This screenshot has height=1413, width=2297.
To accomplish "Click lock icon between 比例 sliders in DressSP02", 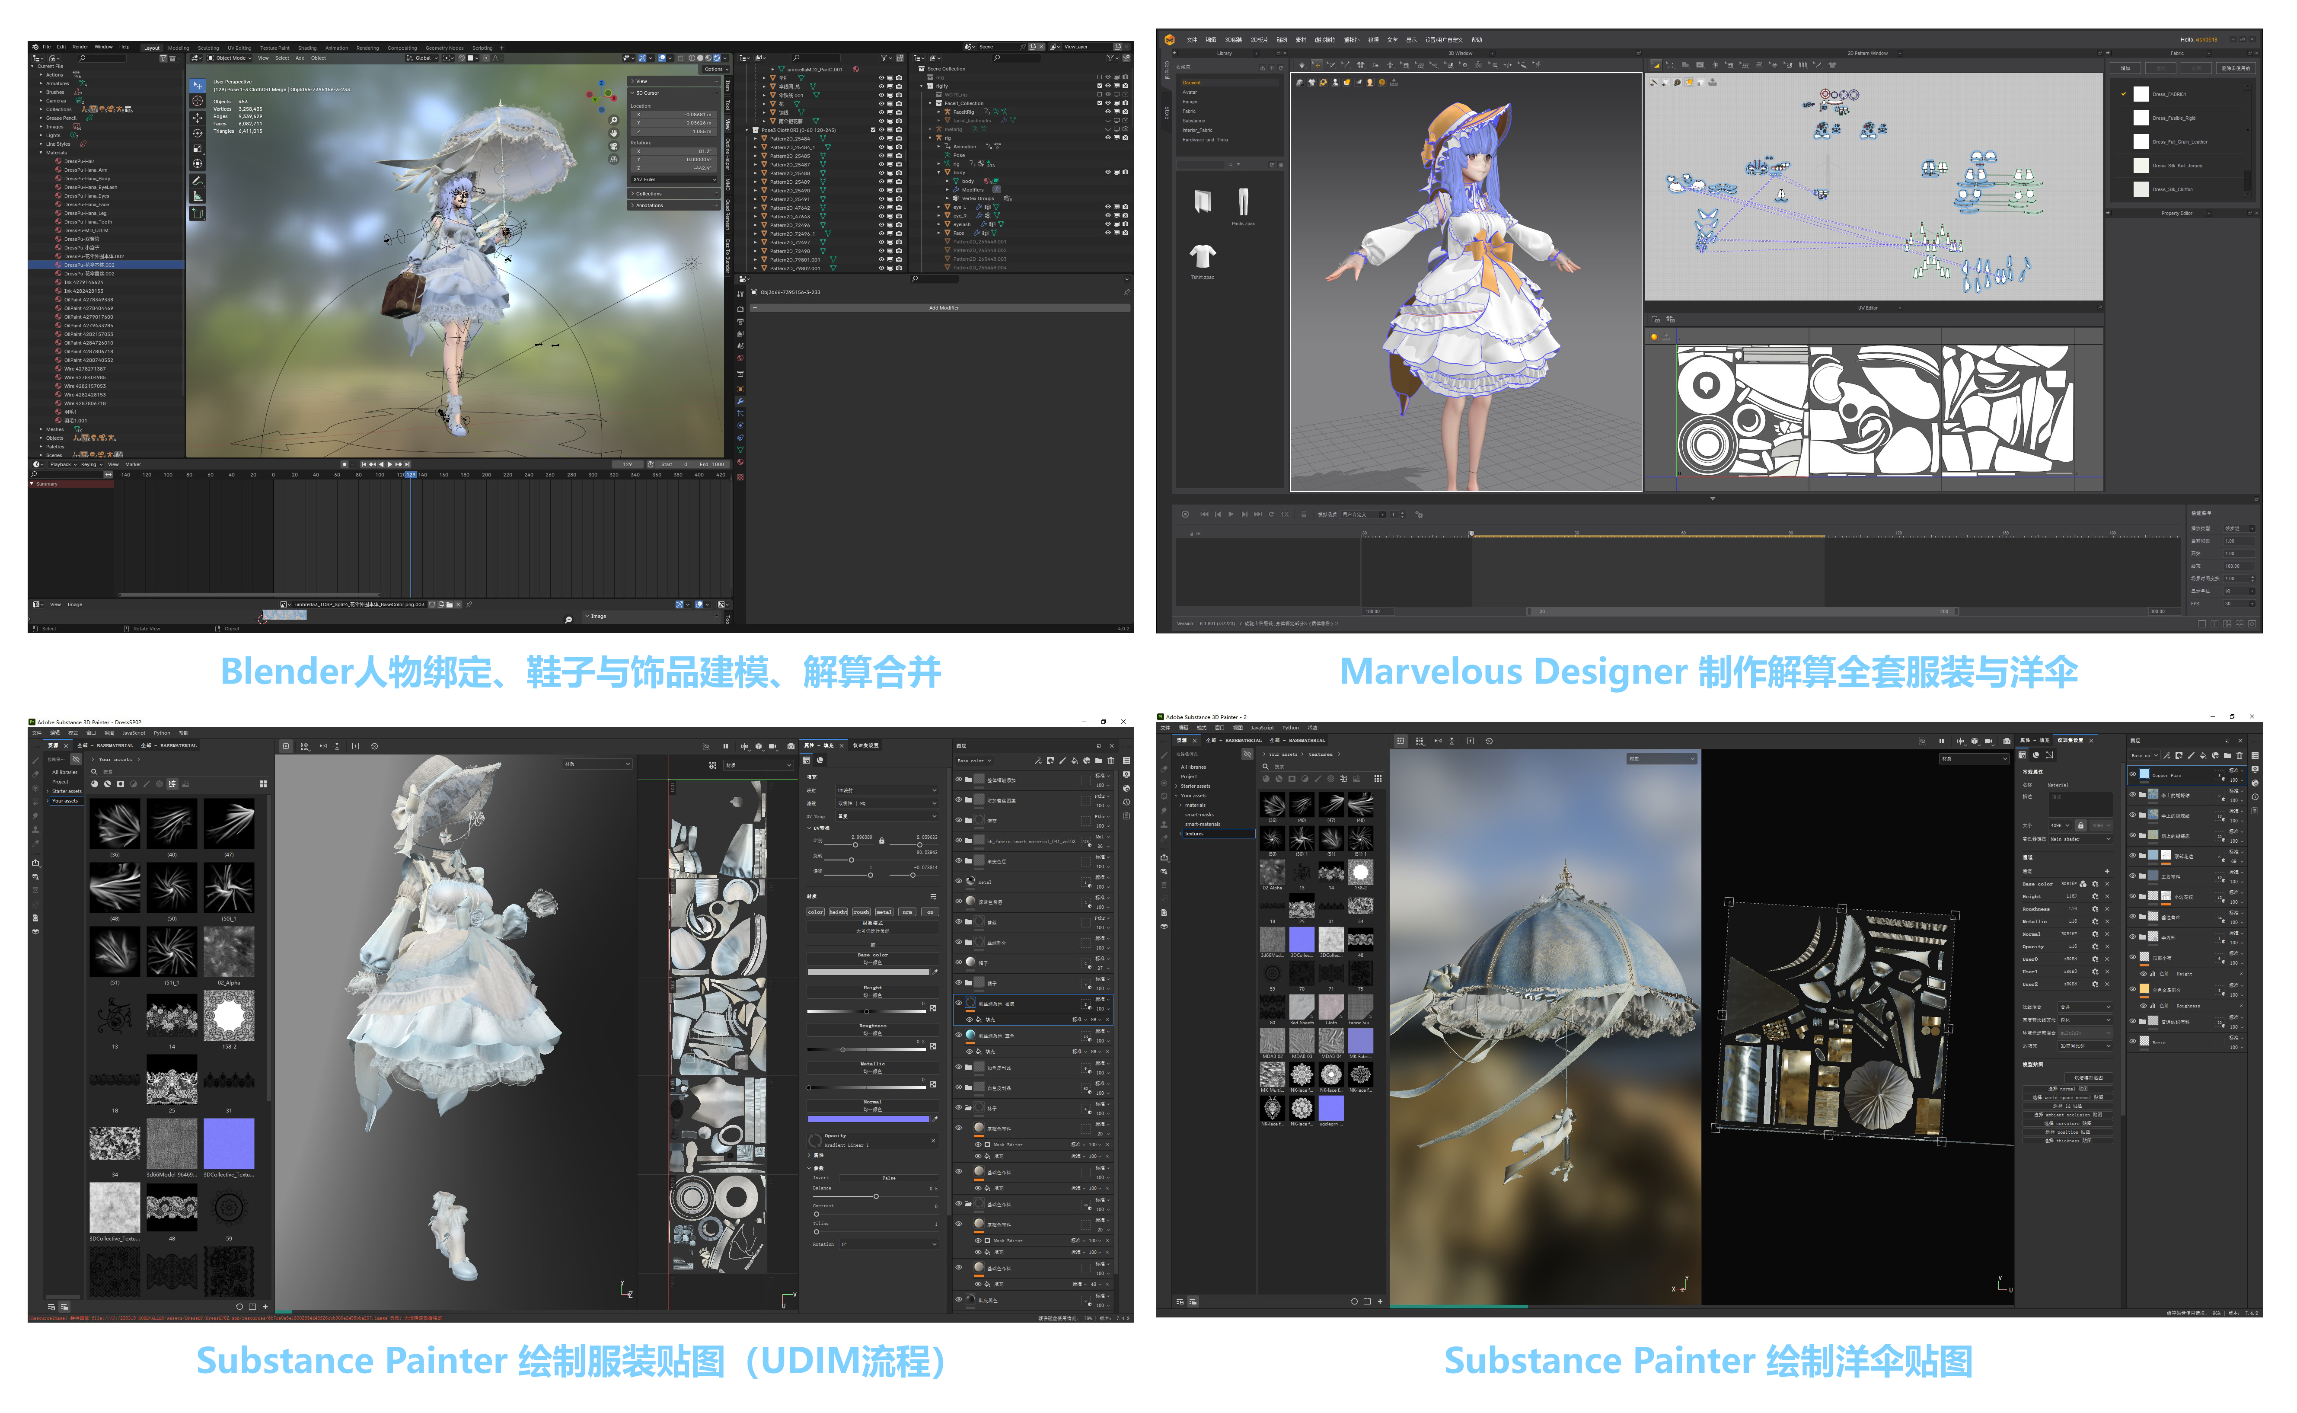I will (x=882, y=841).
